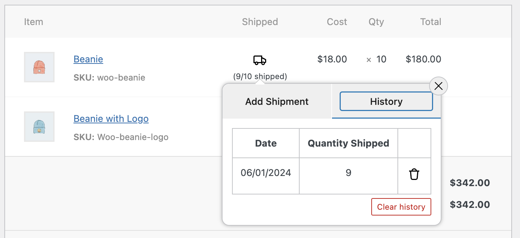Click the 9/10 shipped status text
This screenshot has width=520, height=238.
pos(260,77)
